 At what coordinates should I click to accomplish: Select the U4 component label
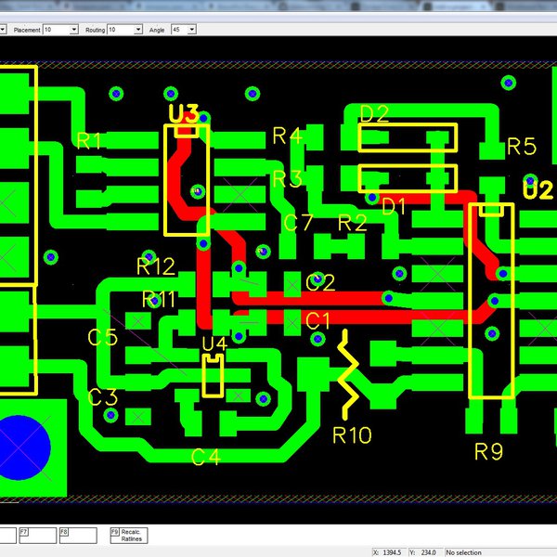214,343
